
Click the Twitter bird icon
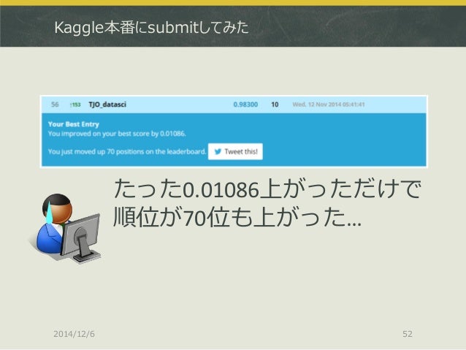point(218,152)
